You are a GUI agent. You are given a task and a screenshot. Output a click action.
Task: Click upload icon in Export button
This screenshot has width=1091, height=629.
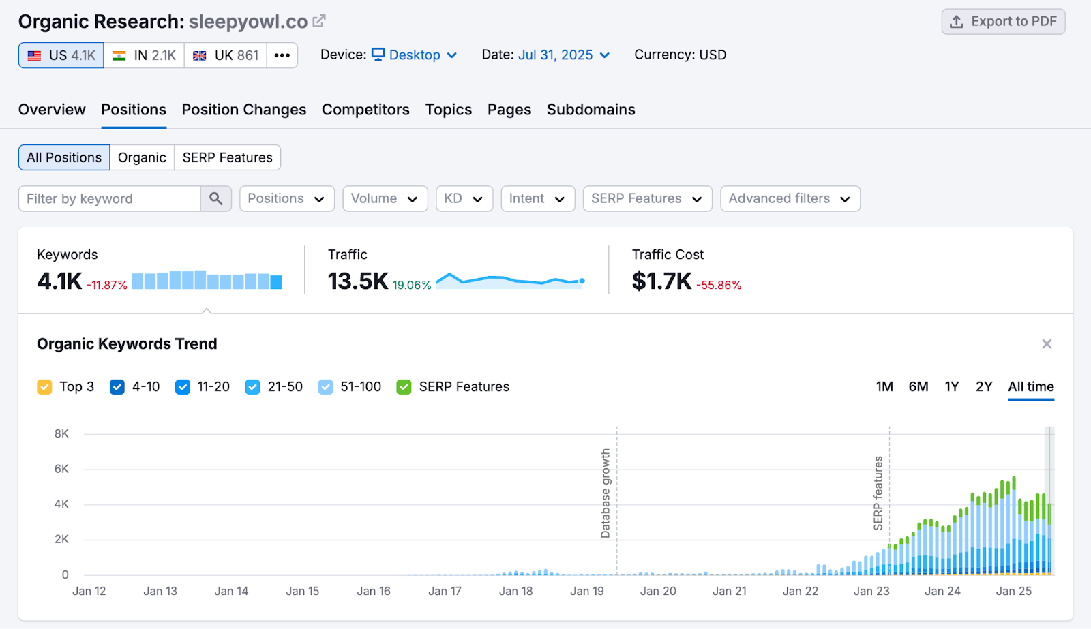pos(957,22)
